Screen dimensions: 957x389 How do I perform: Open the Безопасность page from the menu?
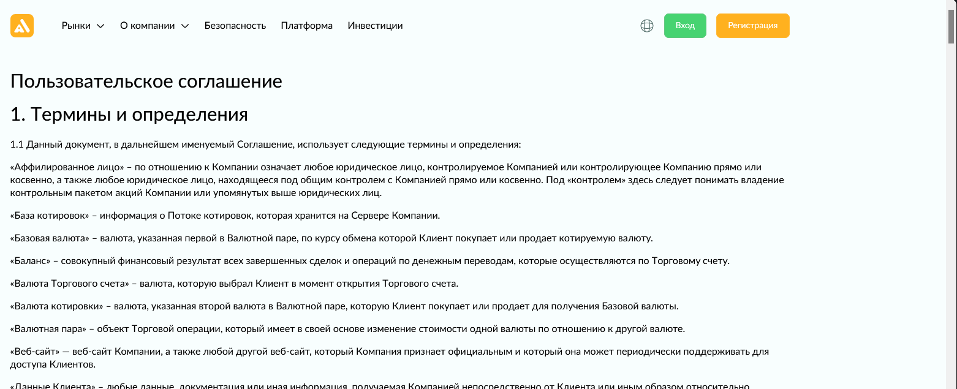[x=235, y=25]
